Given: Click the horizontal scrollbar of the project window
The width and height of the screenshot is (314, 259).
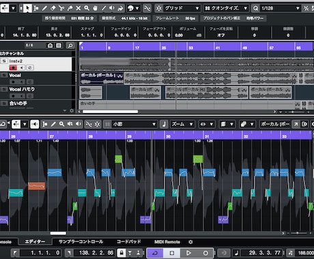Looking at the screenshot, I should pyautogui.click(x=111, y=112).
